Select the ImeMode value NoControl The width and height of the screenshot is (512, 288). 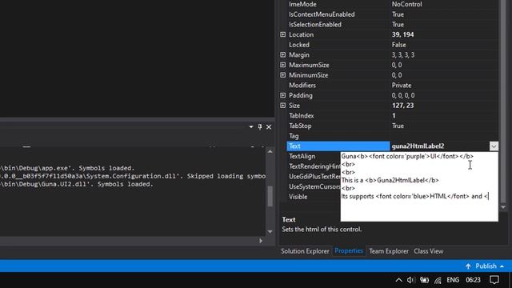(406, 4)
